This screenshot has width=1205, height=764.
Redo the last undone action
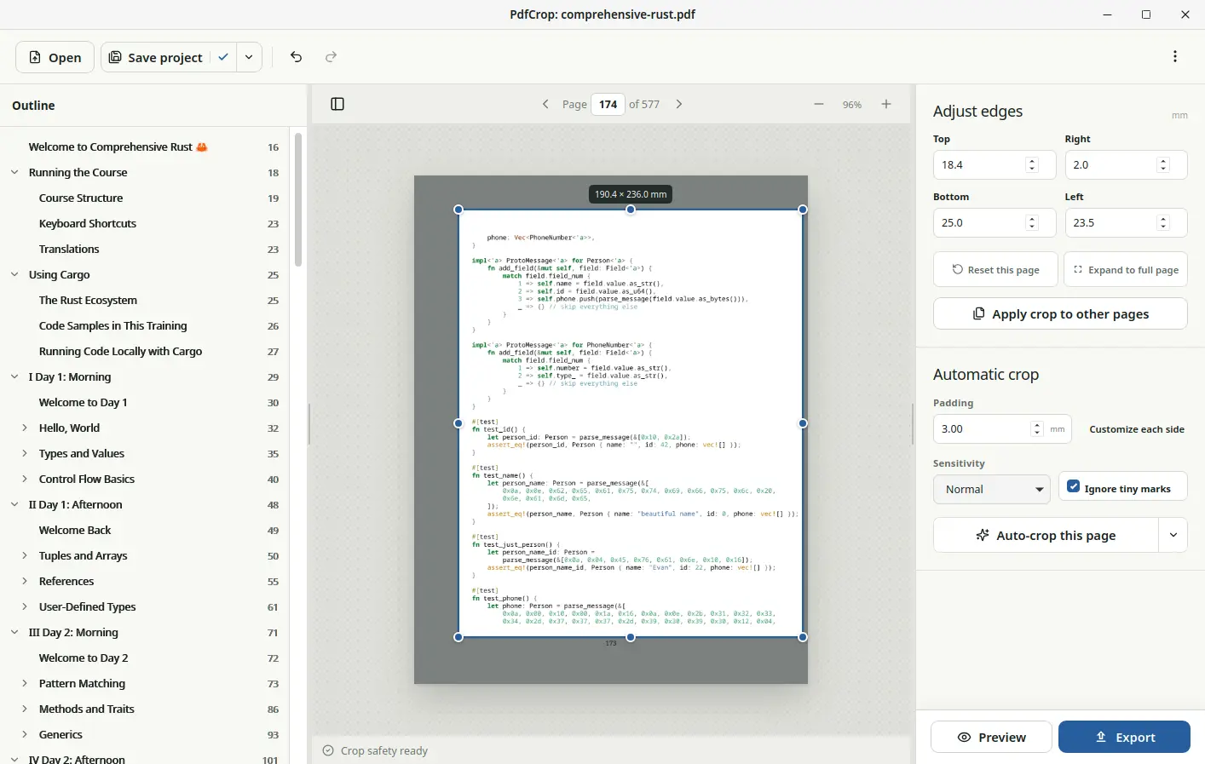332,57
